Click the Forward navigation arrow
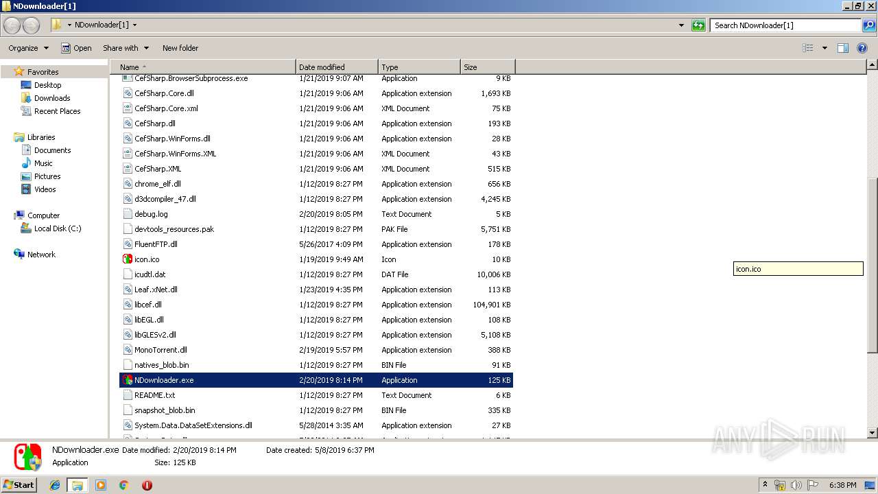The width and height of the screenshot is (878, 494). pos(32,25)
